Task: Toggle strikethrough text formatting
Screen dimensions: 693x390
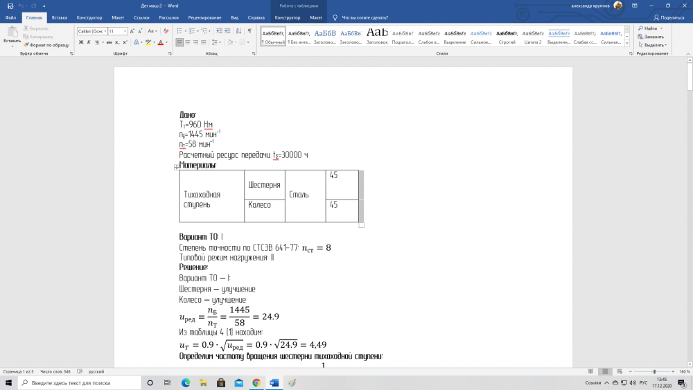Action: [107, 42]
